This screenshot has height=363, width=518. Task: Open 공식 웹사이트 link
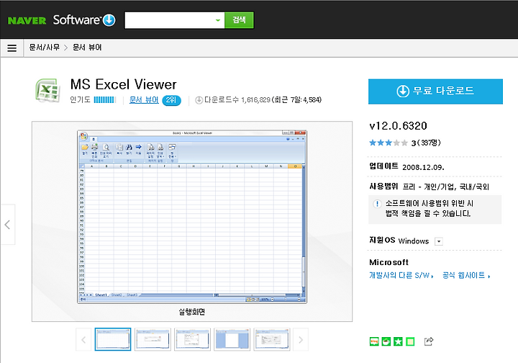pos(466,275)
